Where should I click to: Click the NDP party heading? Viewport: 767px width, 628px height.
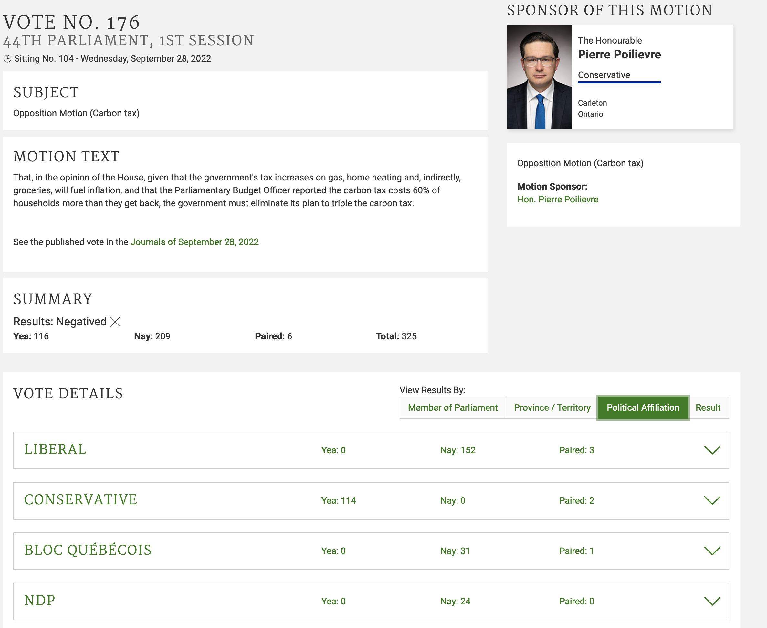pos(40,600)
